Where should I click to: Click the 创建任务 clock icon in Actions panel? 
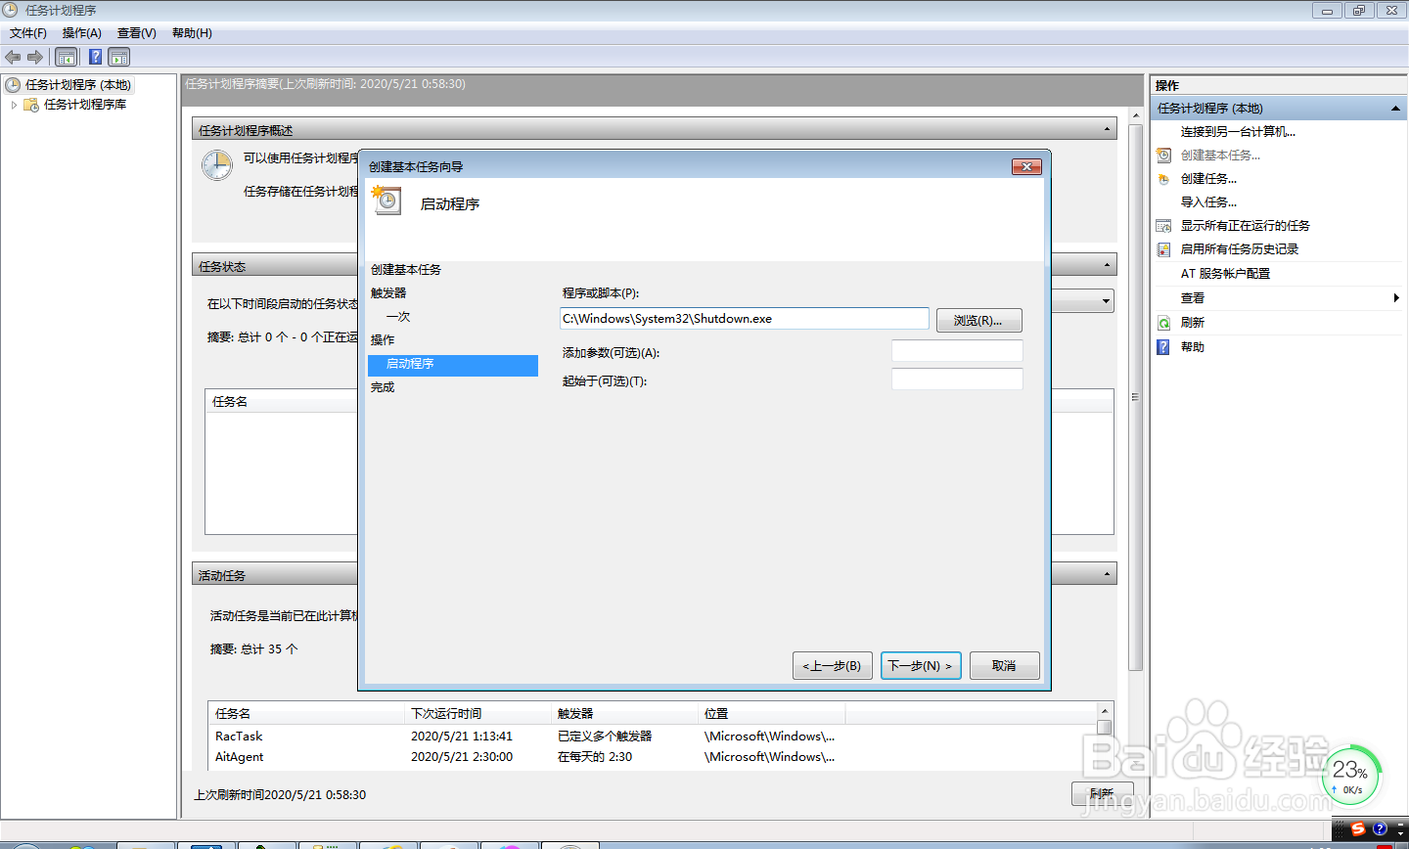point(1163,178)
